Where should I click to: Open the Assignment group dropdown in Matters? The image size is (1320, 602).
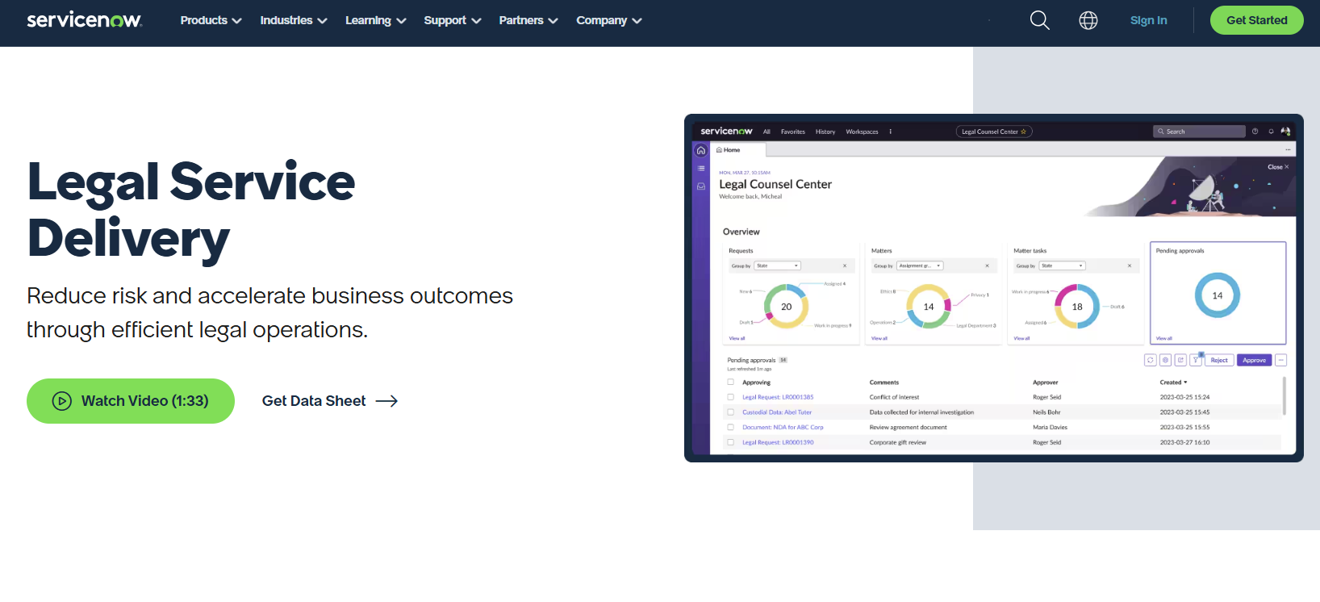921,265
